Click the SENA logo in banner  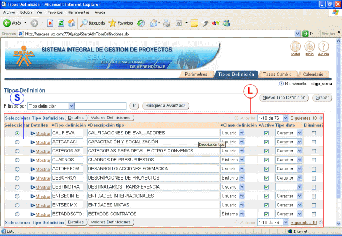click(x=24, y=56)
